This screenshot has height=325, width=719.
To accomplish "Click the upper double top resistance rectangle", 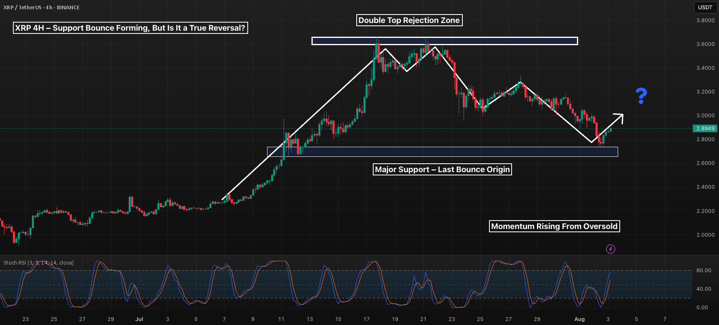I will pos(445,41).
